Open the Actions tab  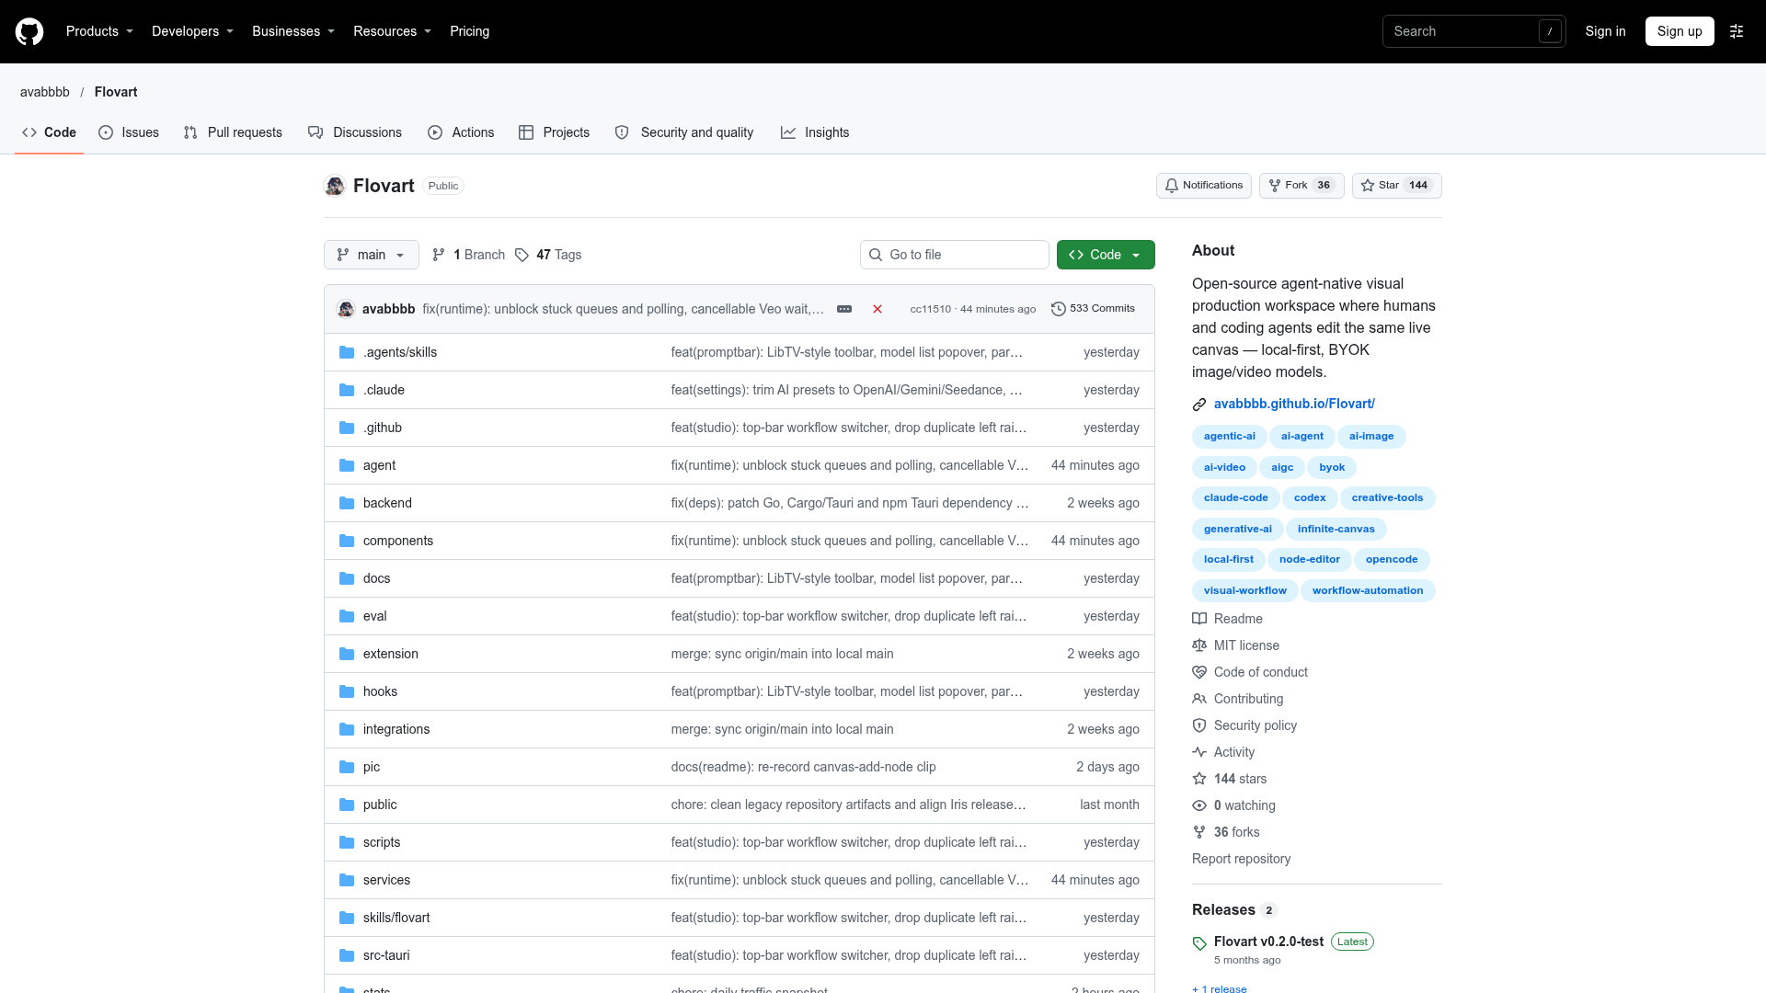point(461,132)
